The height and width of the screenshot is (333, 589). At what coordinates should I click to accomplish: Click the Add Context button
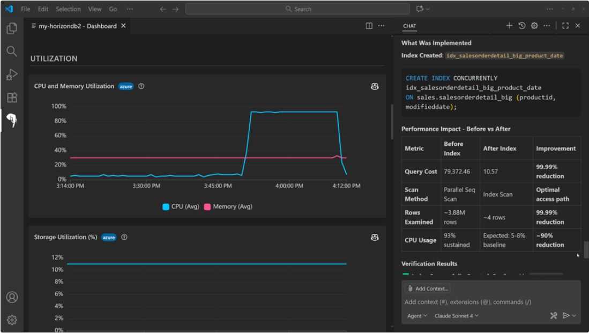tap(427, 288)
